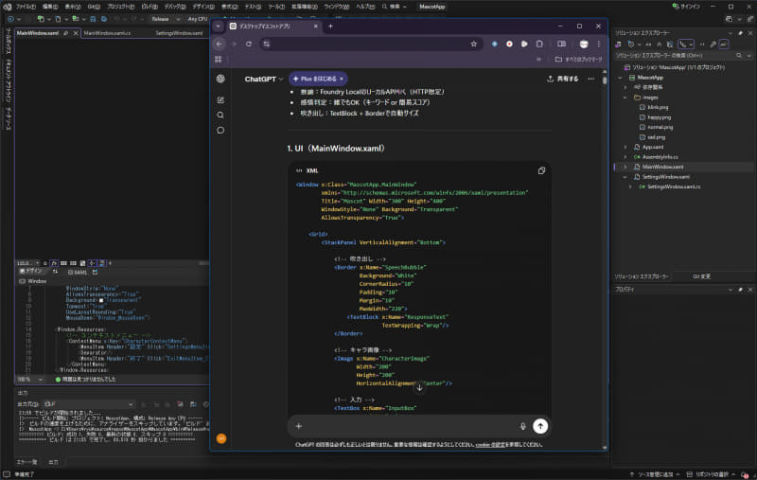The width and height of the screenshot is (757, 480).
Task: Toggle auto-hide pin on Properties panel
Action: coord(740,290)
